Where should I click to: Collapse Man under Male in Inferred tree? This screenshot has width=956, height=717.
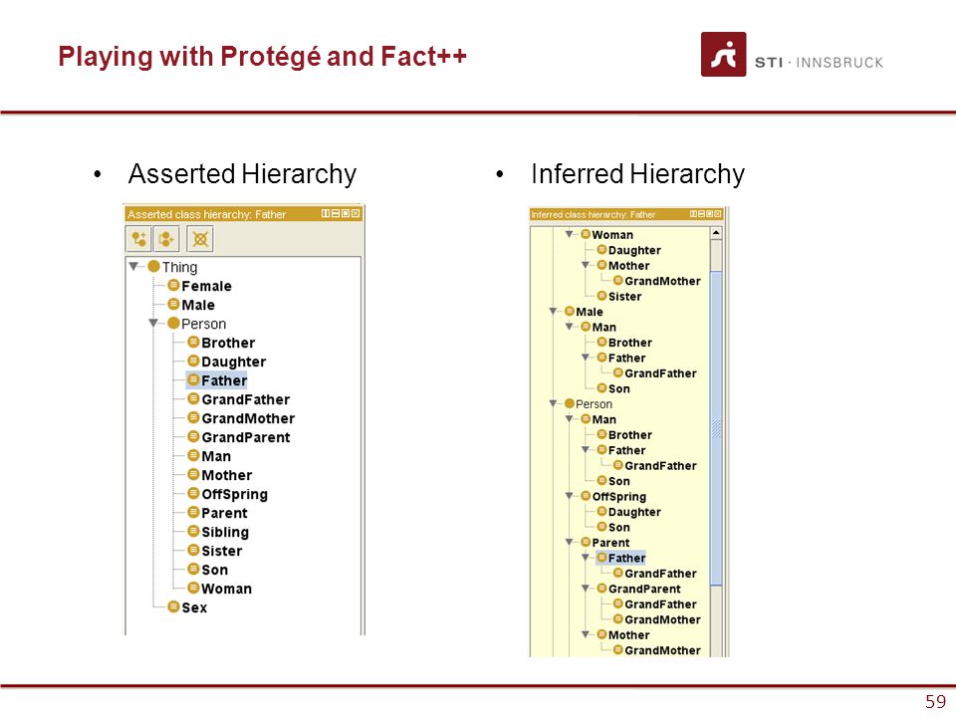[x=569, y=327]
